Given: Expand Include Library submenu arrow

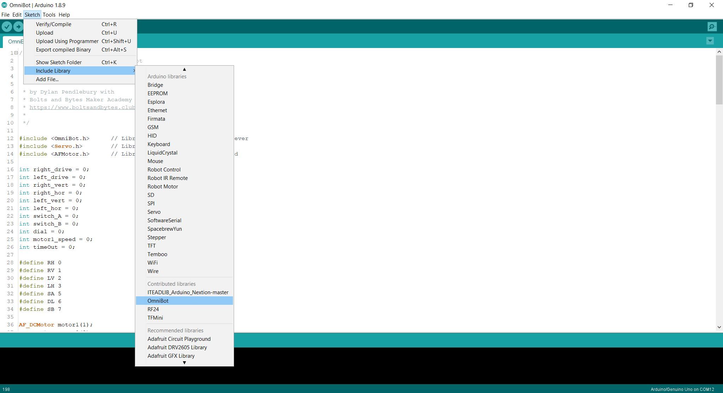Looking at the screenshot, I should coord(134,71).
